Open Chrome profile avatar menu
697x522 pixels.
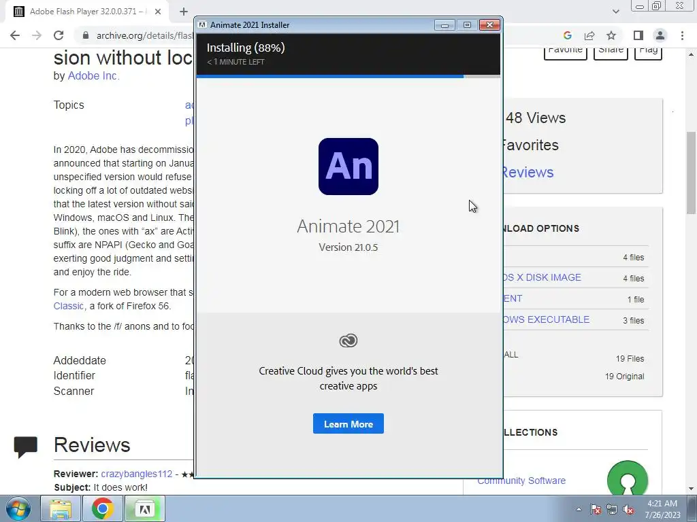(660, 35)
